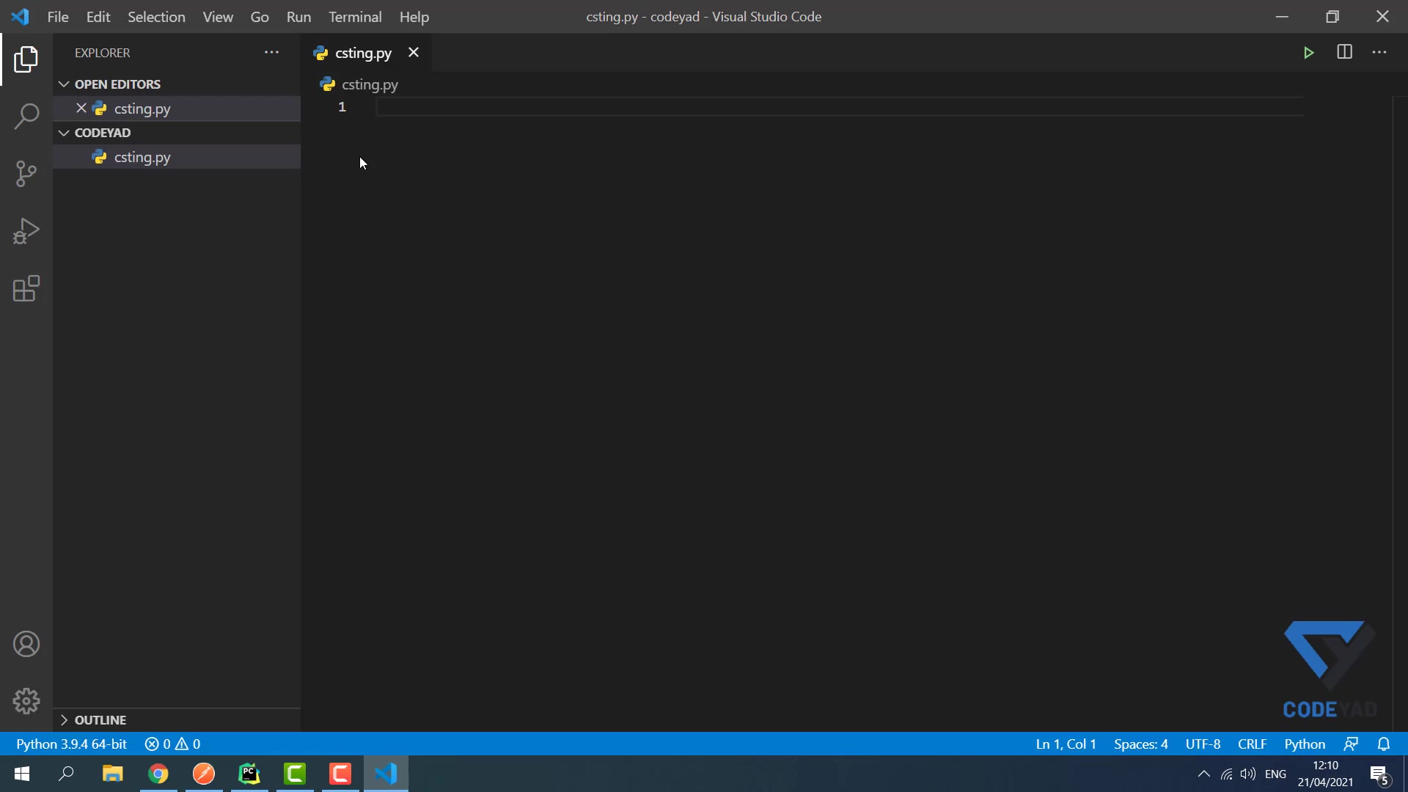Change CRLF end of line sequence
The image size is (1408, 792).
click(1252, 744)
